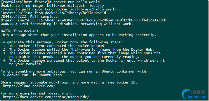Click the 'docker run hello-world' command
Viewport: 209px width, 101px height.
tap(77, 2)
